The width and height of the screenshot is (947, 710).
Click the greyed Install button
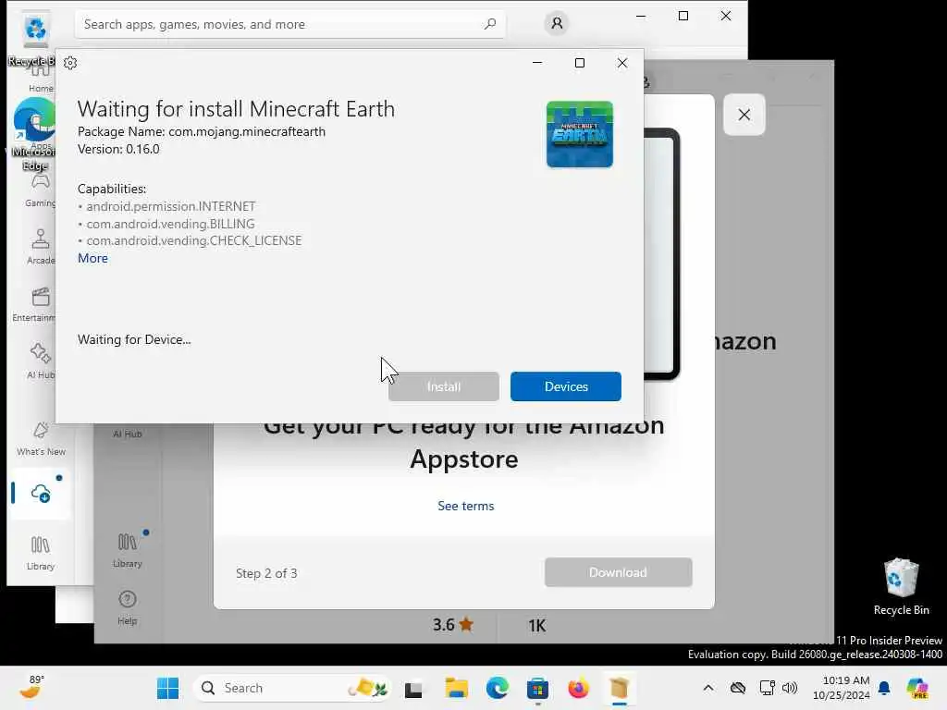(443, 386)
